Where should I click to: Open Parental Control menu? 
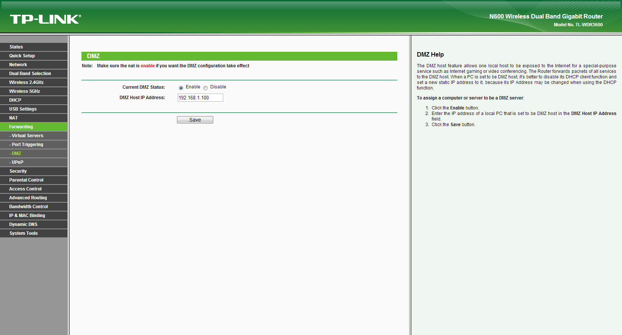click(x=34, y=180)
